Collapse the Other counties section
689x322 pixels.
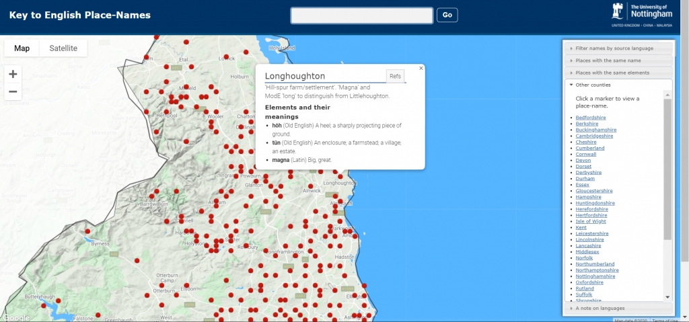(618, 85)
